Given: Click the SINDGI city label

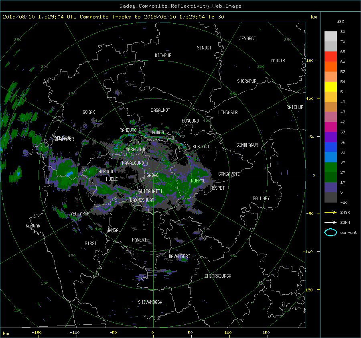Looking at the screenshot, I should click(204, 48).
